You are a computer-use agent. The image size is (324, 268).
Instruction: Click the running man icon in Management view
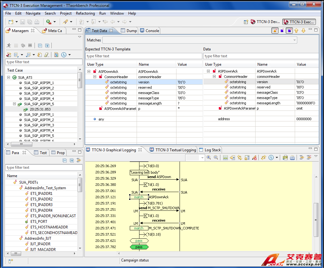(x=9, y=46)
